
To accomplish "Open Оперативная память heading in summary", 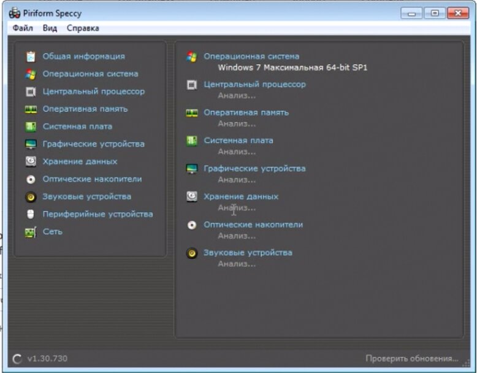I will tap(246, 112).
